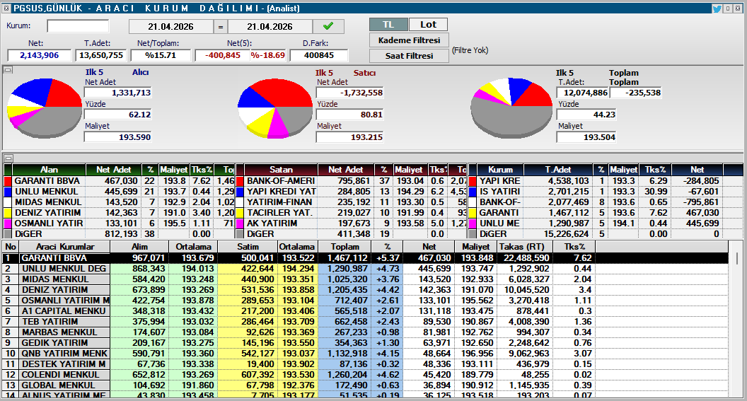Click the magenta swatch next to AK YATIRIM
The height and width of the screenshot is (401, 747).
point(241,223)
